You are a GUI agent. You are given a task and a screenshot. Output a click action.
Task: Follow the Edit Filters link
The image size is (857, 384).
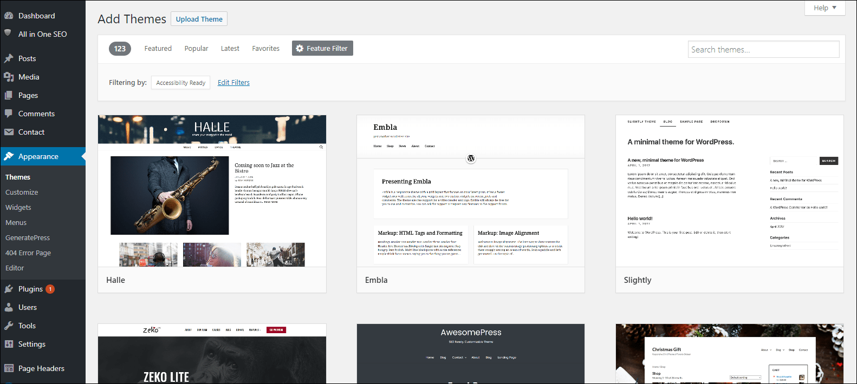(x=233, y=83)
